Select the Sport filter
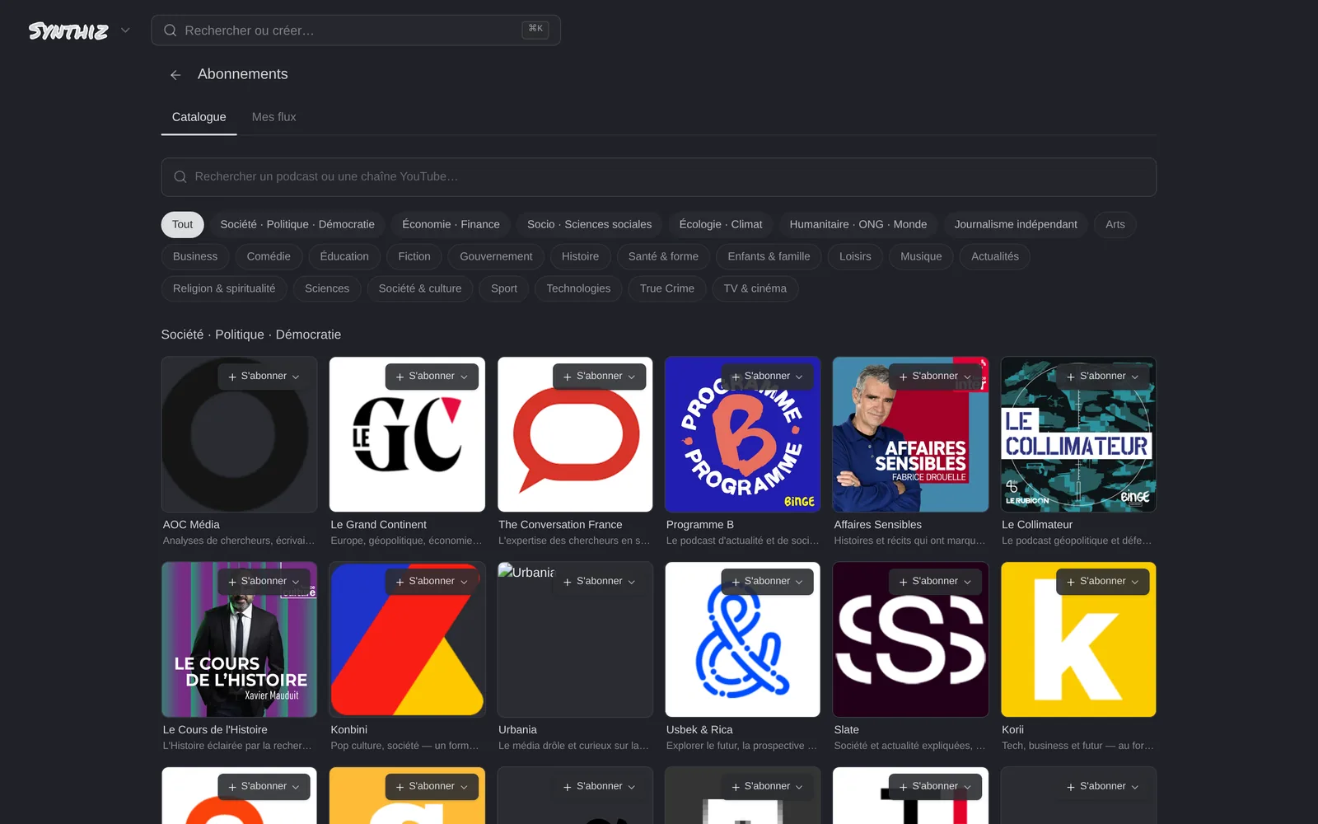Image resolution: width=1318 pixels, height=824 pixels. pyautogui.click(x=504, y=288)
